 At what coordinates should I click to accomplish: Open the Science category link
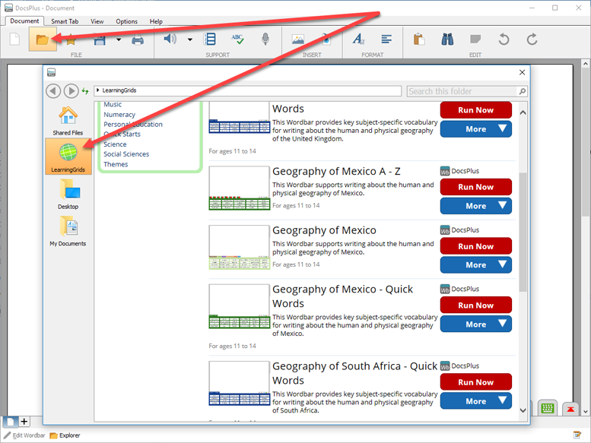tap(116, 144)
